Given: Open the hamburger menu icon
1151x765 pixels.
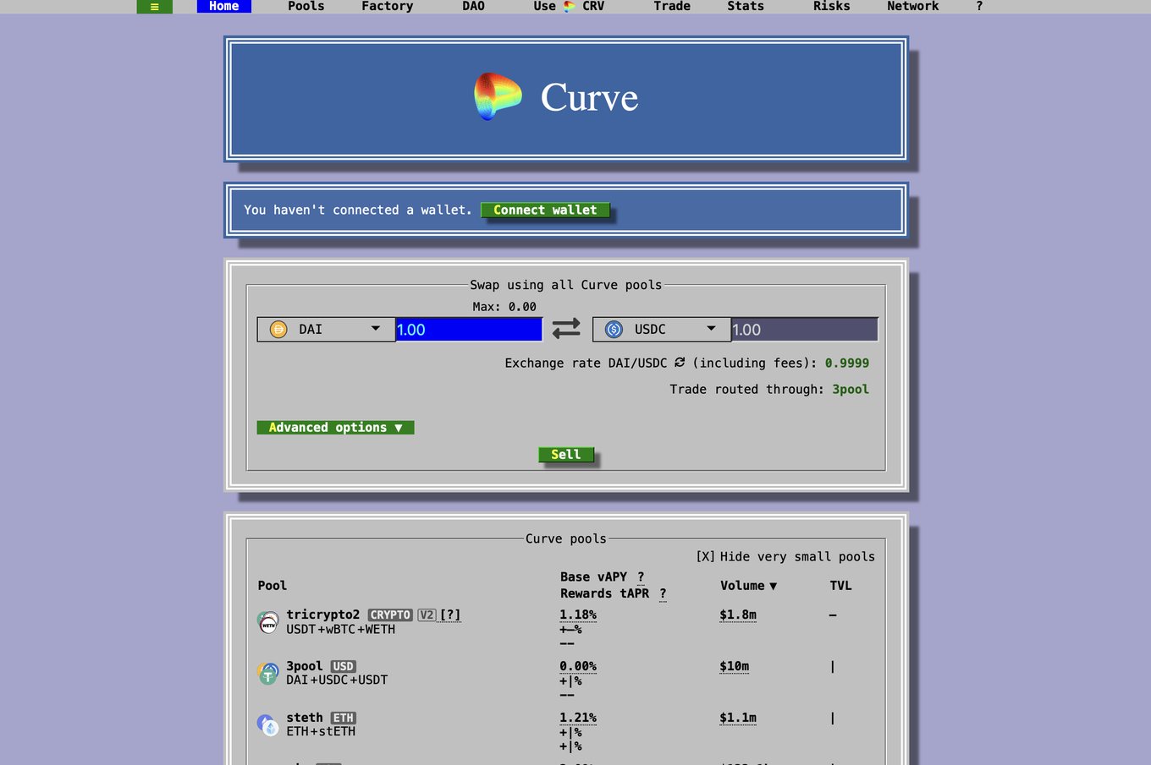Looking at the screenshot, I should 154,7.
